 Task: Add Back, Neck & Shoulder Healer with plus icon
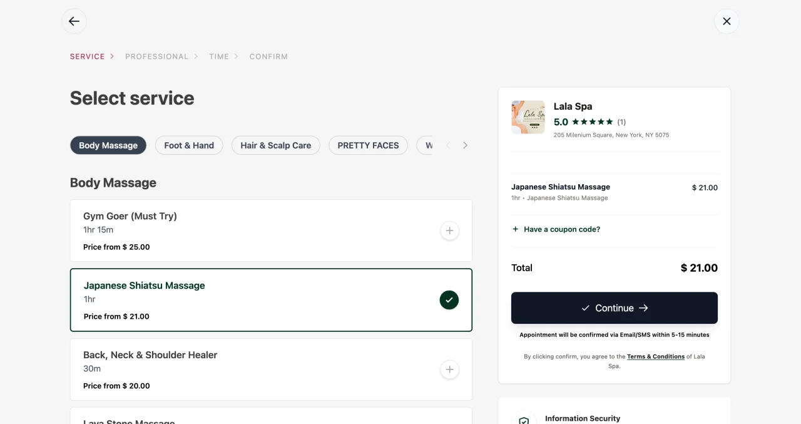pyautogui.click(x=449, y=370)
